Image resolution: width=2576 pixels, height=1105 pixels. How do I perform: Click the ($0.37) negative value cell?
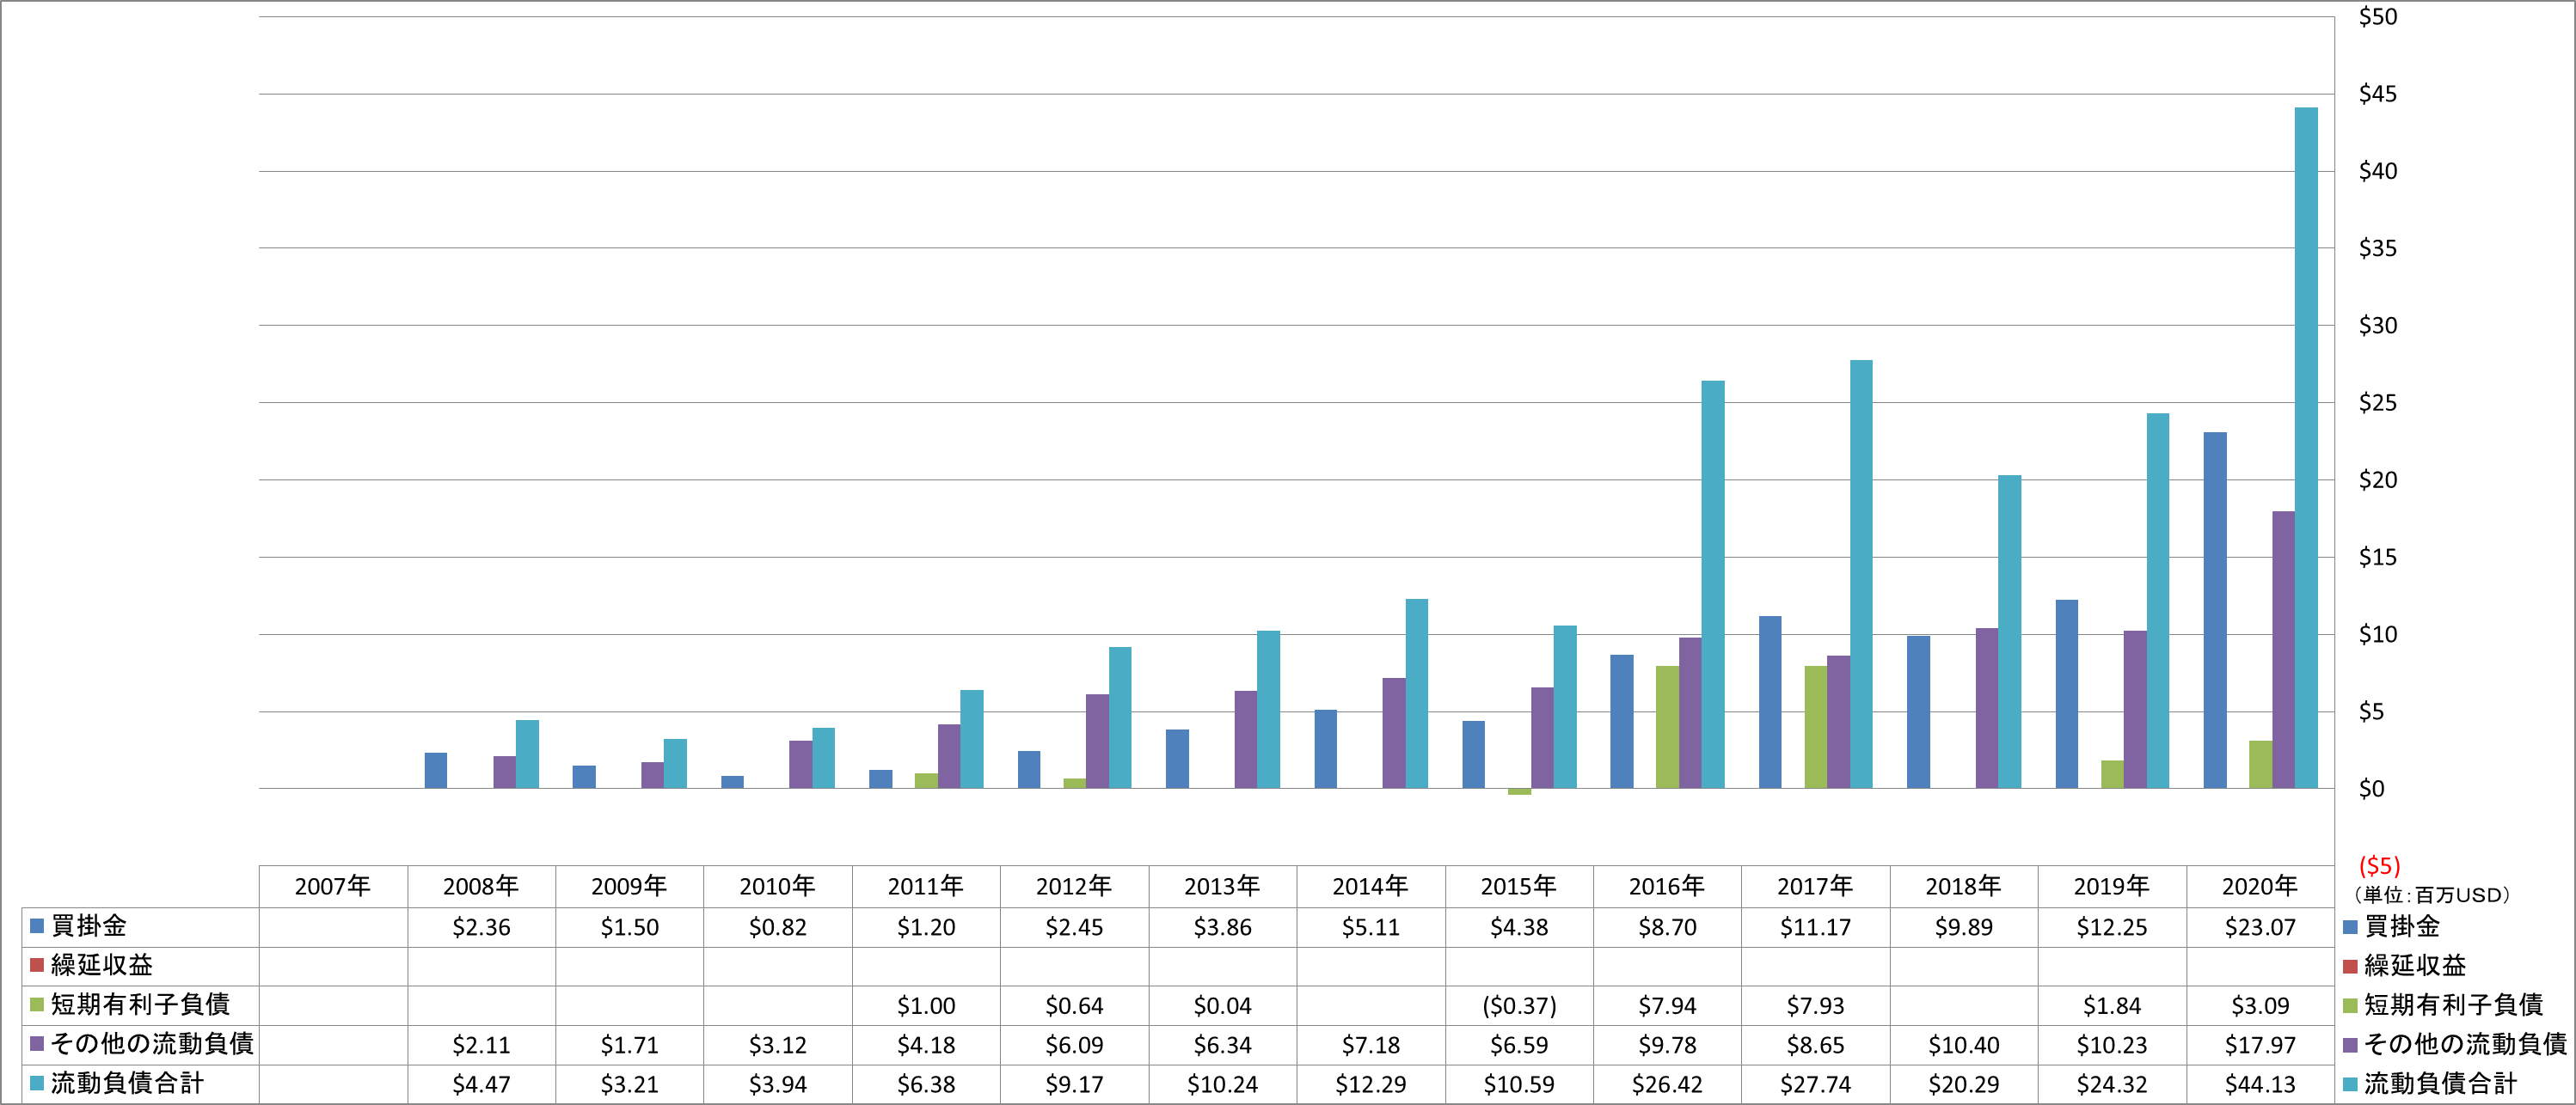tap(1519, 1005)
